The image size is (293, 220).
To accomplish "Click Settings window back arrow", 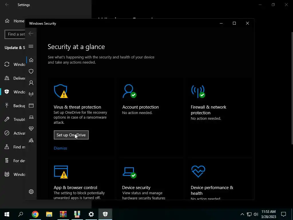I will tap(7, 5).
